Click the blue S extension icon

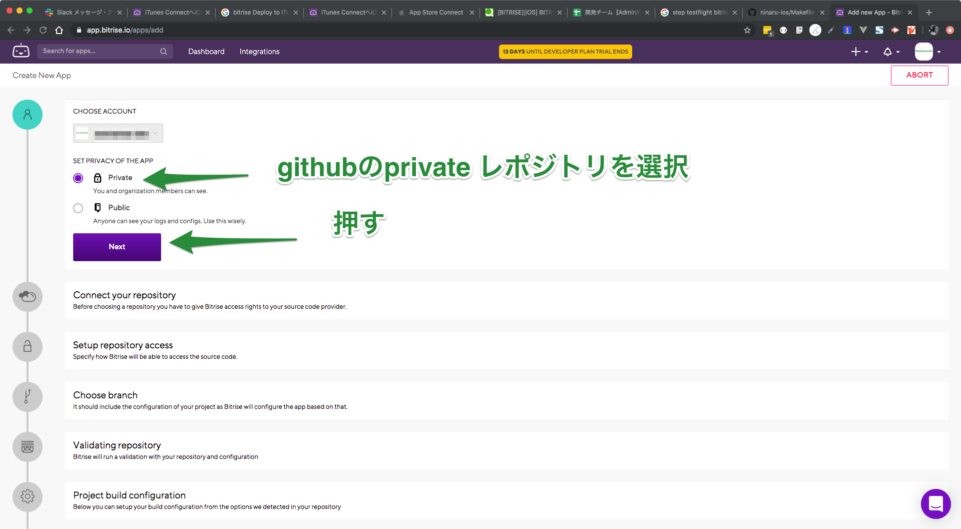(879, 30)
